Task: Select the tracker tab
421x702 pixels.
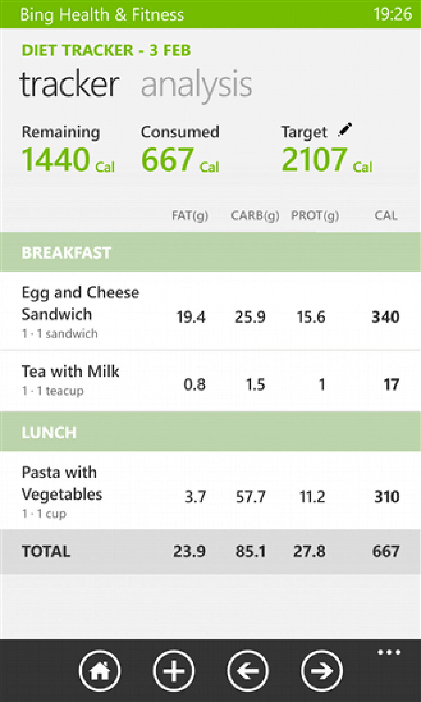Action: point(69,84)
